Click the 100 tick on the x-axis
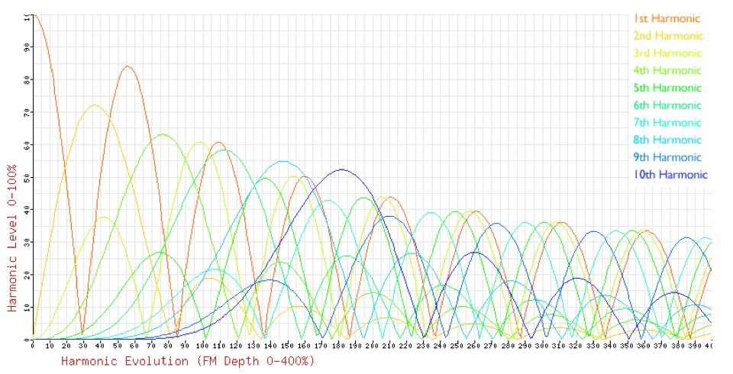 click(202, 346)
